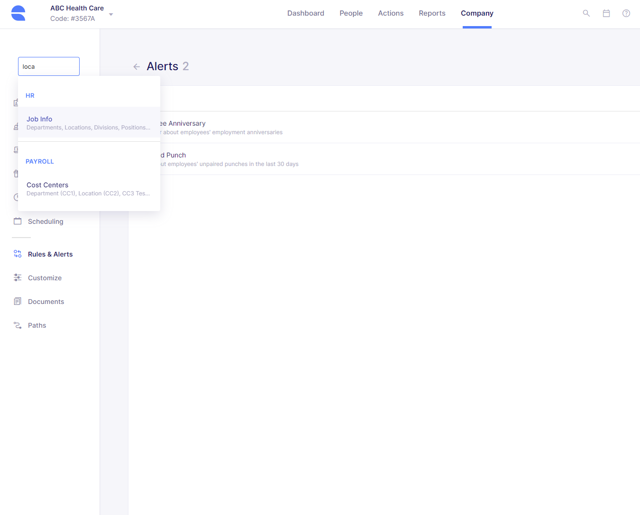Click the search magnifier icon

(586, 13)
